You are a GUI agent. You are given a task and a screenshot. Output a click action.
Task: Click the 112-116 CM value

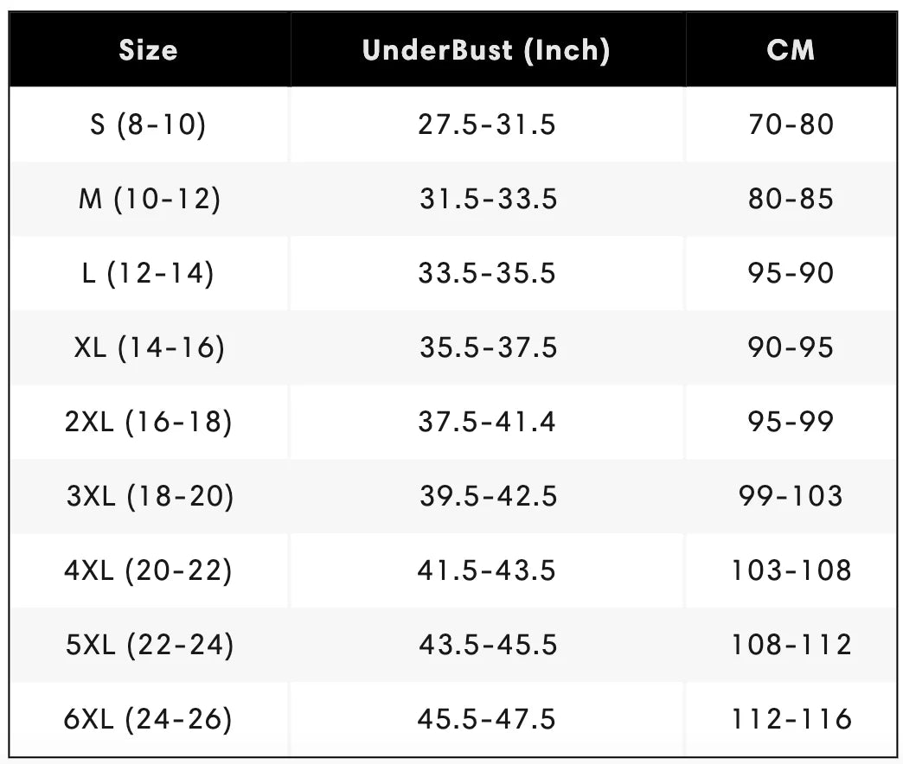(x=791, y=718)
